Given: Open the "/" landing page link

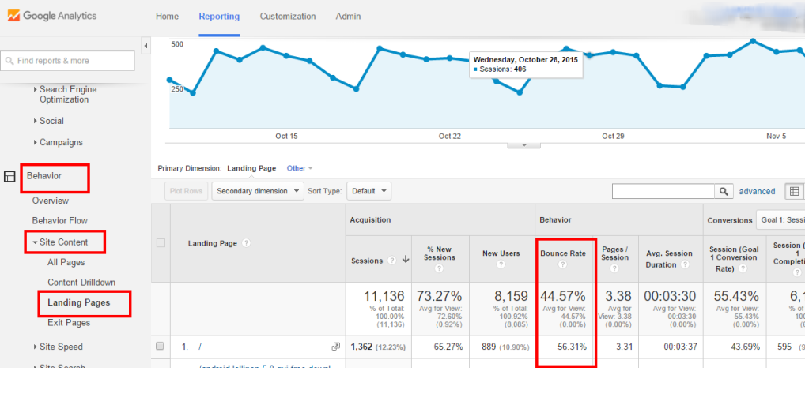Looking at the screenshot, I should 200,347.
